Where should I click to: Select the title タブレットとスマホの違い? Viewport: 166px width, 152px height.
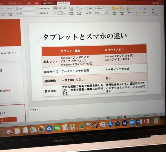[x=85, y=37]
